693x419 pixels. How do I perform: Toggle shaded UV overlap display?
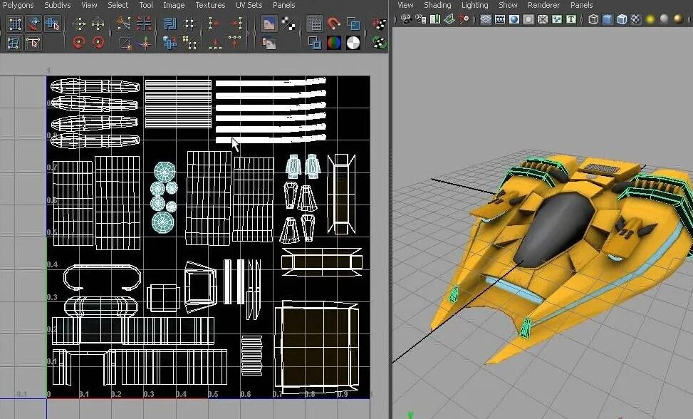(353, 24)
